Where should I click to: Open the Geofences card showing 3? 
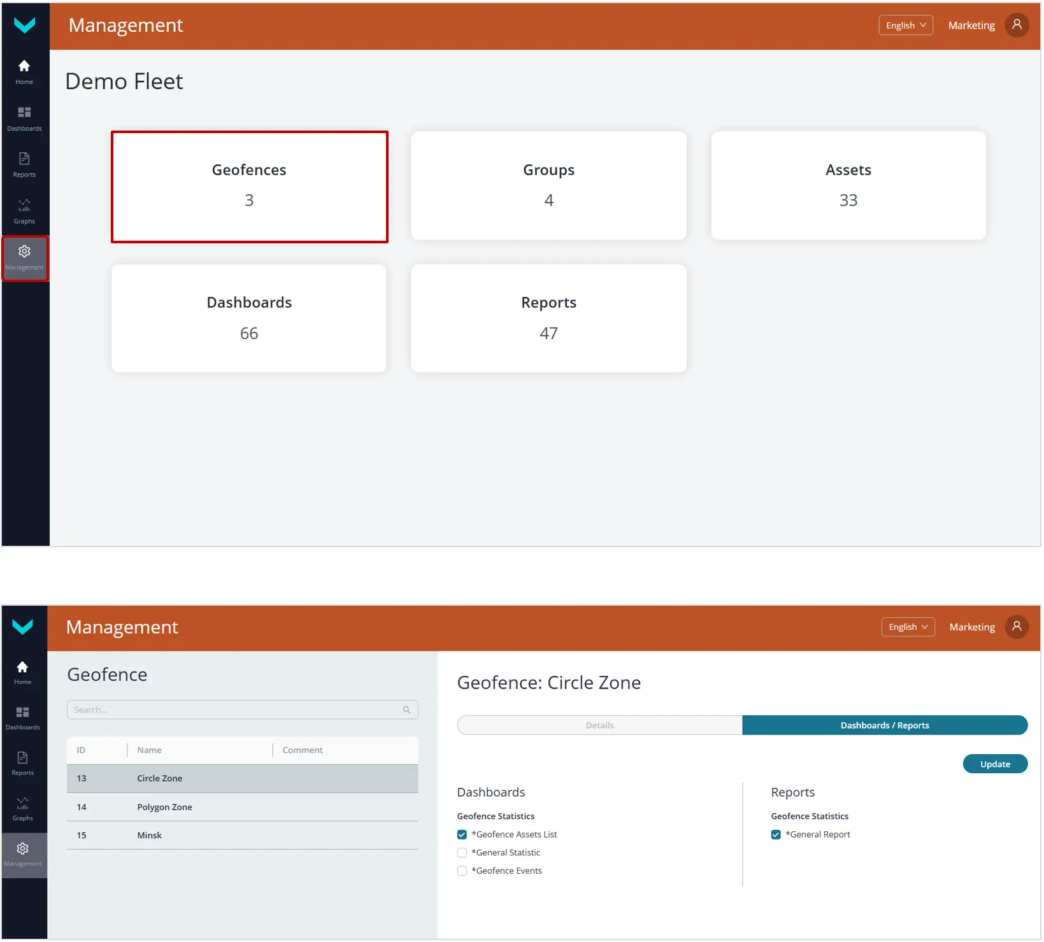point(249,187)
